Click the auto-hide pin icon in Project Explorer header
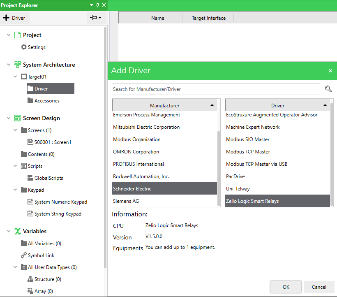Screen dimensions: 337x297 97,5
